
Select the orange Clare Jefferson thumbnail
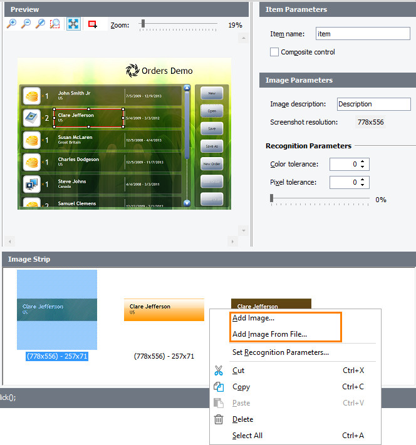click(164, 310)
